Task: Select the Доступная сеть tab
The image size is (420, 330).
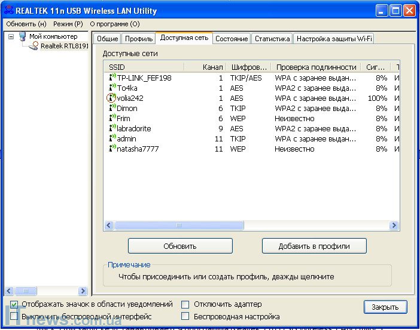Action: (184, 38)
